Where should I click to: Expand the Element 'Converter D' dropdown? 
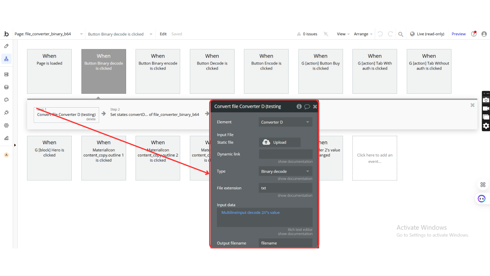285,122
